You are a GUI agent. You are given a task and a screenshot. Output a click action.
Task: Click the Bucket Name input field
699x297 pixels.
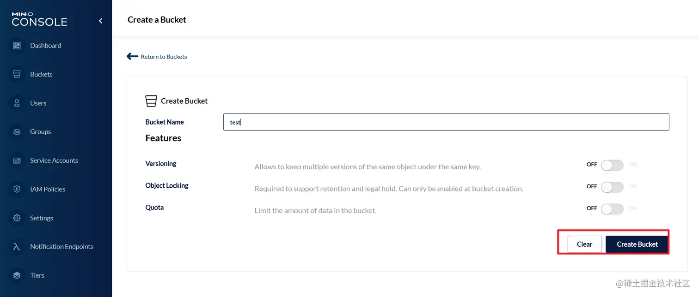click(446, 122)
